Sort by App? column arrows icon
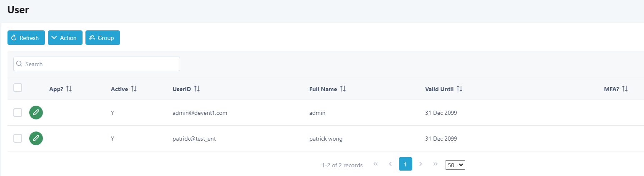Screen dimensions: 644x176 tap(69, 89)
